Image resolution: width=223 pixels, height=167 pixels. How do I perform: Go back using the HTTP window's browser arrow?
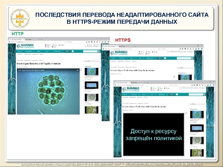click(x=9, y=42)
